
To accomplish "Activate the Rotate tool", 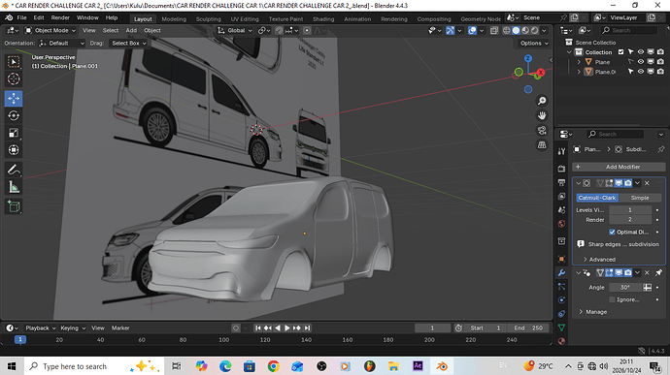I will point(14,115).
